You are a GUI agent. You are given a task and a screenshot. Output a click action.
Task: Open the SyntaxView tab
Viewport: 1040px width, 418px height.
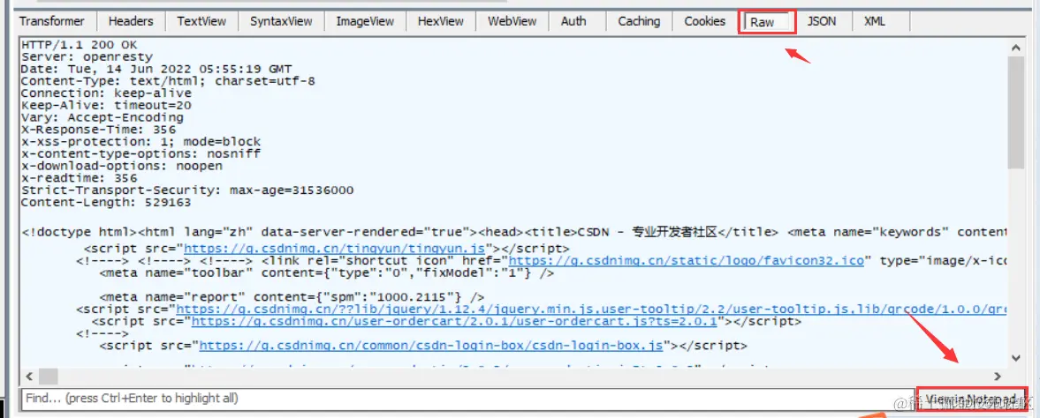tap(281, 21)
